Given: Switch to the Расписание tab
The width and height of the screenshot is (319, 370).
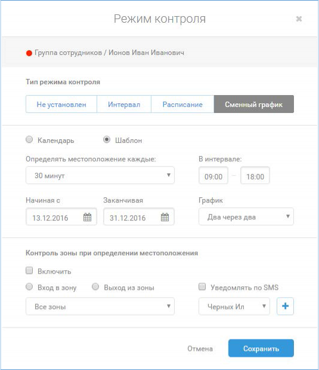Looking at the screenshot, I should coord(182,104).
